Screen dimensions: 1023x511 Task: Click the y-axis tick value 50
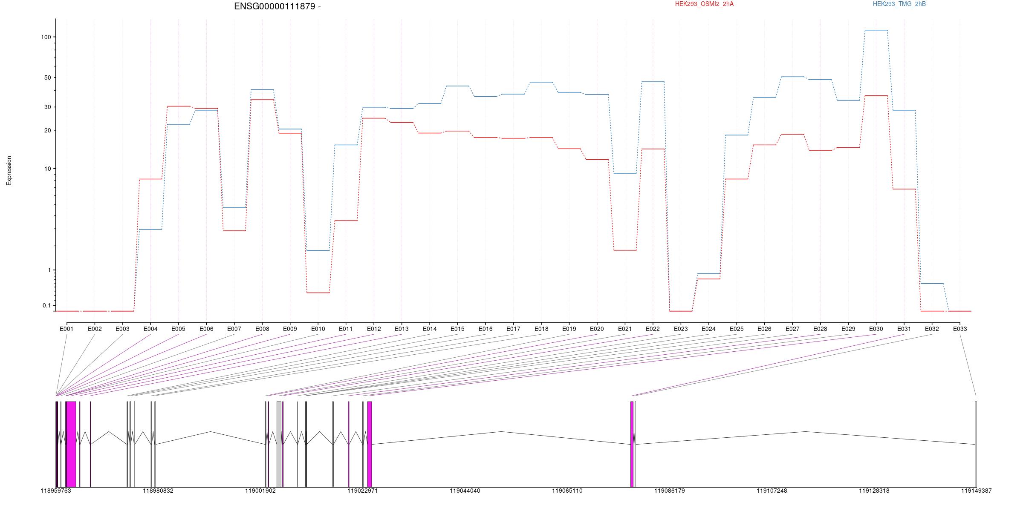click(x=47, y=78)
